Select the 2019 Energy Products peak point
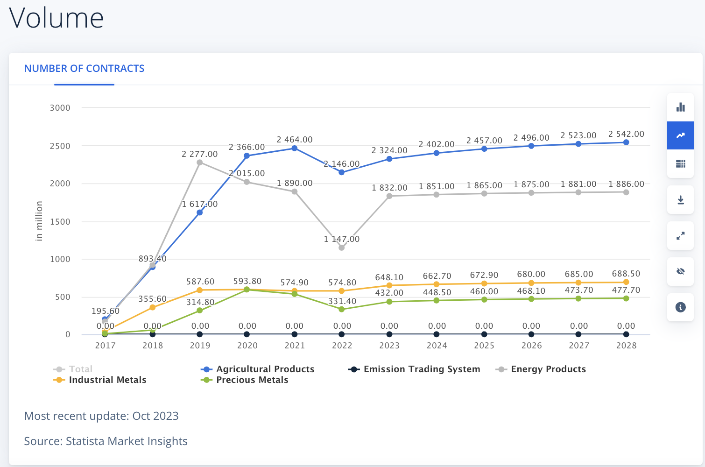705x467 pixels. (x=200, y=163)
